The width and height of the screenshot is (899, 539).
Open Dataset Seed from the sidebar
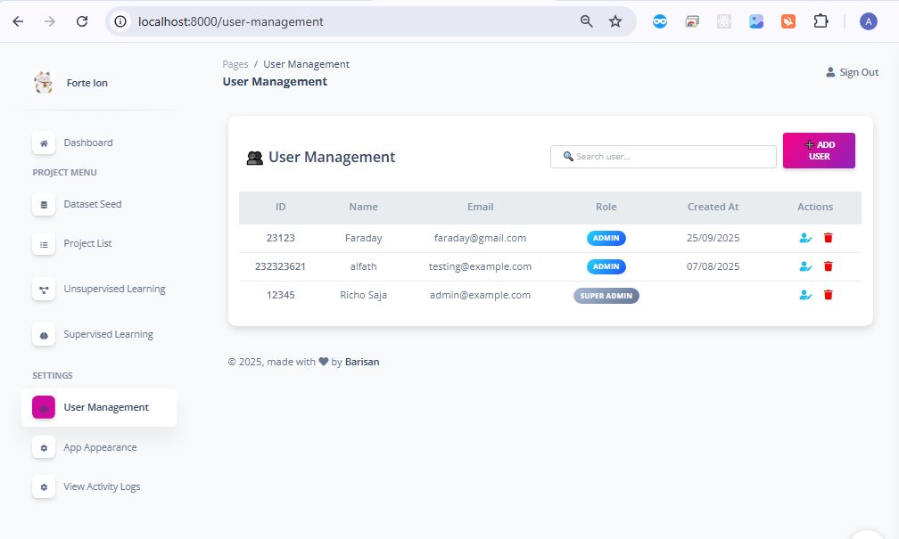coord(92,204)
